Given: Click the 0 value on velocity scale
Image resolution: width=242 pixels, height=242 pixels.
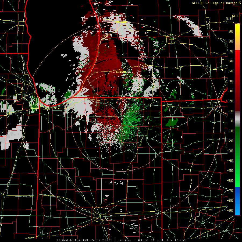Looking at the screenshot, I should point(232,121).
